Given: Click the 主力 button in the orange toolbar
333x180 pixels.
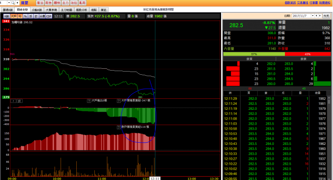Looking at the screenshot, I should coord(65,3).
